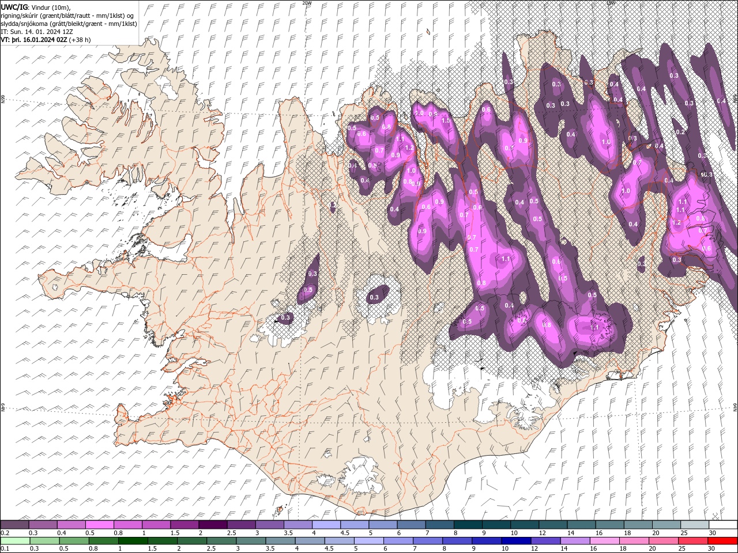Image resolution: width=738 pixels, height=553 pixels.
Task: Pick the navy blue rain swatch between 10 and 12
Action: click(x=515, y=540)
